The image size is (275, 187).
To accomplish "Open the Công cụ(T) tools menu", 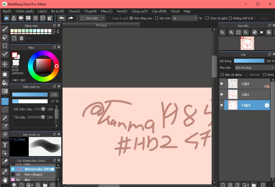I will [x=139, y=11].
